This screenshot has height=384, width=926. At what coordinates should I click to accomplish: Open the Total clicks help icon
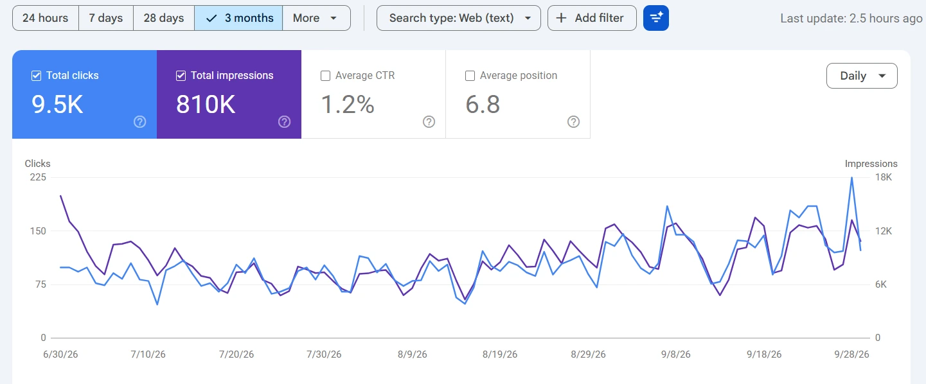tap(140, 122)
